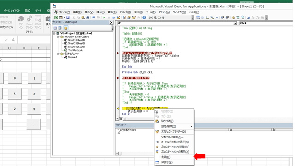Click View Object icon in Project panel
This screenshot has height=166, width=295.
[x=60, y=28]
